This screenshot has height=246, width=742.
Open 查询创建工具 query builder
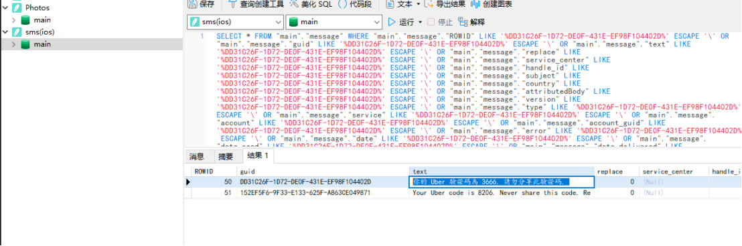(256, 4)
